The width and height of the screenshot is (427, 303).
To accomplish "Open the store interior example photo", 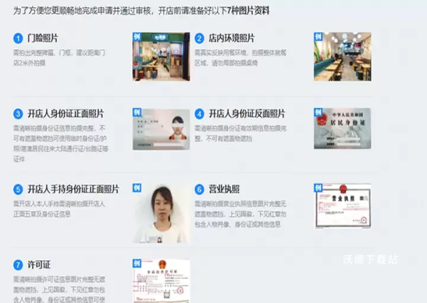I will coord(342,56).
